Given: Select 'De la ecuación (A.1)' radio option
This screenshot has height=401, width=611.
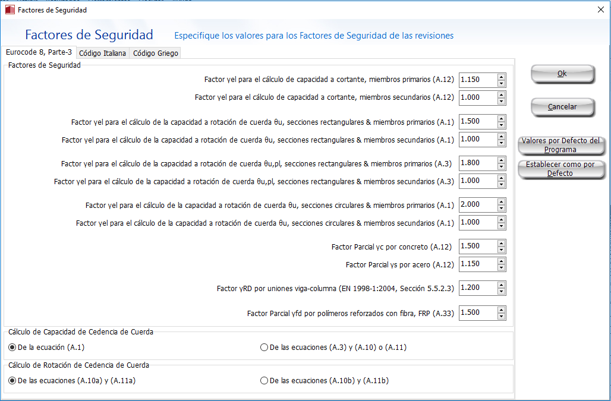Looking at the screenshot, I should [13, 348].
